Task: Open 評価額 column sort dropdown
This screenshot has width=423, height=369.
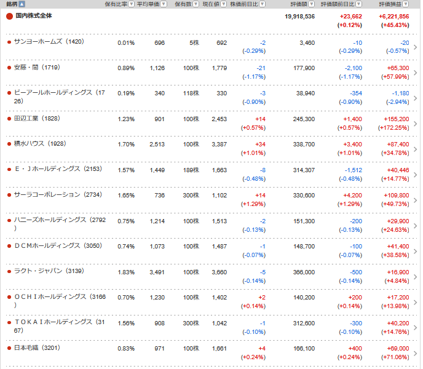Action: (x=312, y=4)
